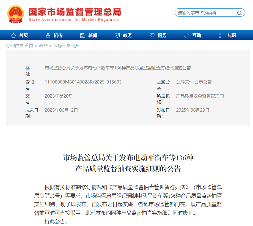The image size is (253, 226).
Task: Open the 首页 navigation menu
Action: (23, 35)
